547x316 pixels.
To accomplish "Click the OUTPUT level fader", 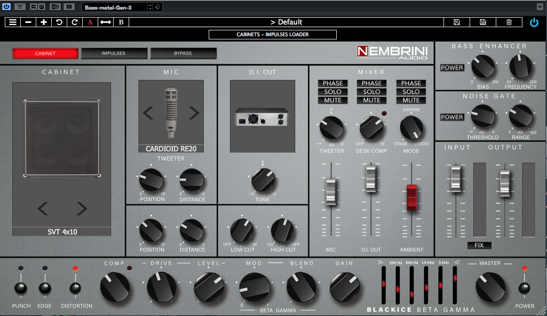I will point(505,183).
